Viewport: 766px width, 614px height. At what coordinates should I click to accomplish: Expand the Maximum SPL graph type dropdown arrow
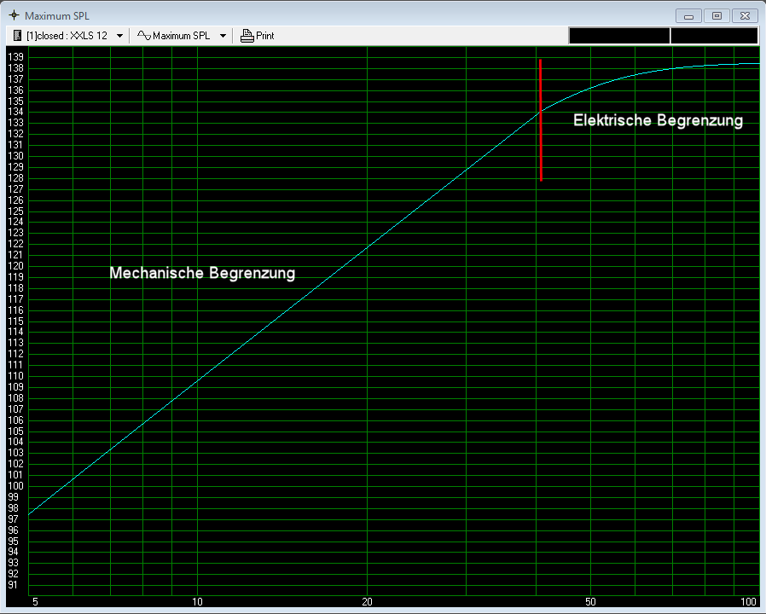[x=223, y=36]
